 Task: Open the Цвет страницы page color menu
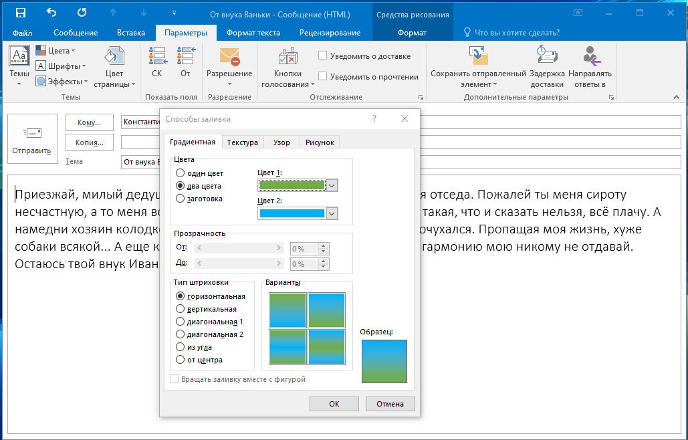(114, 67)
